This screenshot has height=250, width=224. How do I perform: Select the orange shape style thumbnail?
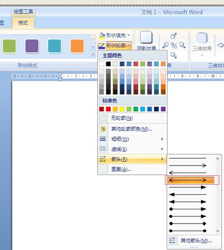pos(77,46)
